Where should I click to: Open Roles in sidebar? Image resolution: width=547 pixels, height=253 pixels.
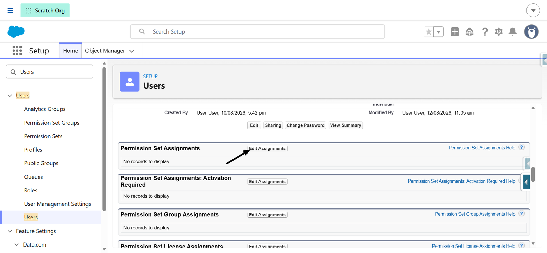30,190
